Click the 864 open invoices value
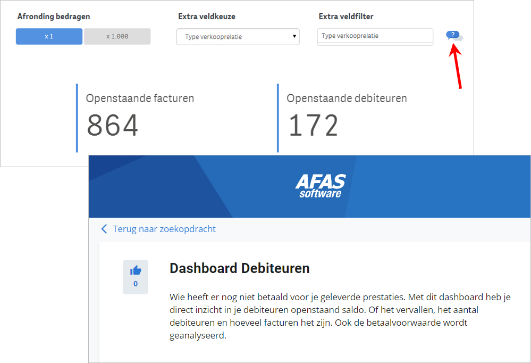The height and width of the screenshot is (363, 531). pos(113,125)
